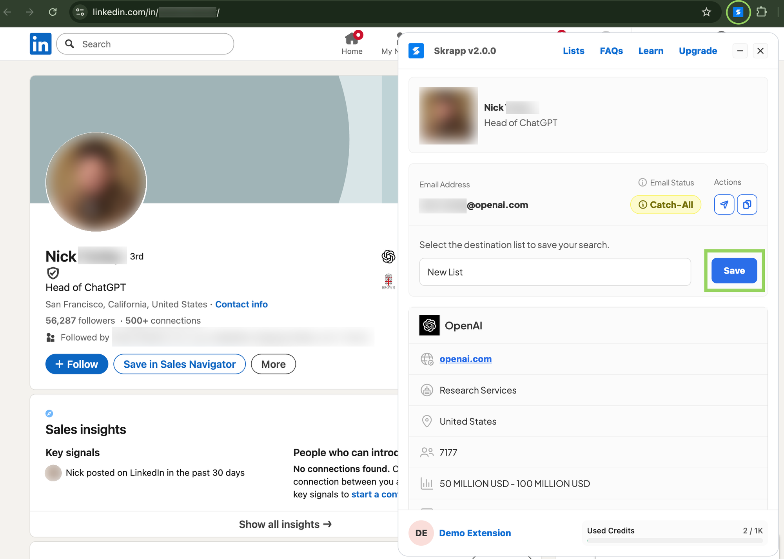Bookmark page with the star icon
Image resolution: width=784 pixels, height=559 pixels.
point(706,12)
